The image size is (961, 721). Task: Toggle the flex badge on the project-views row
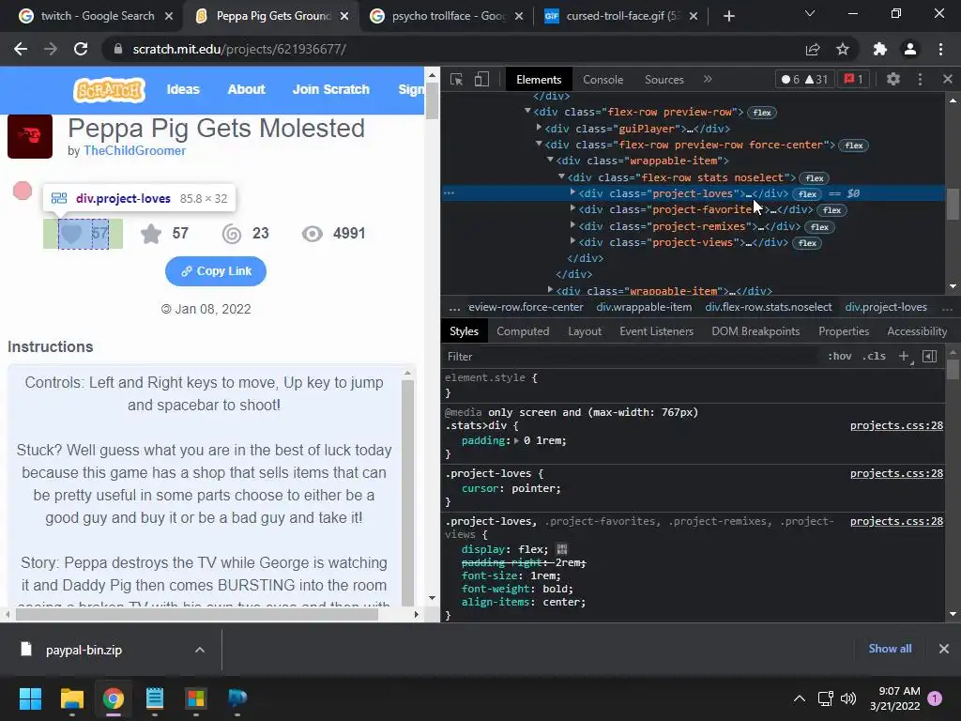[807, 243]
